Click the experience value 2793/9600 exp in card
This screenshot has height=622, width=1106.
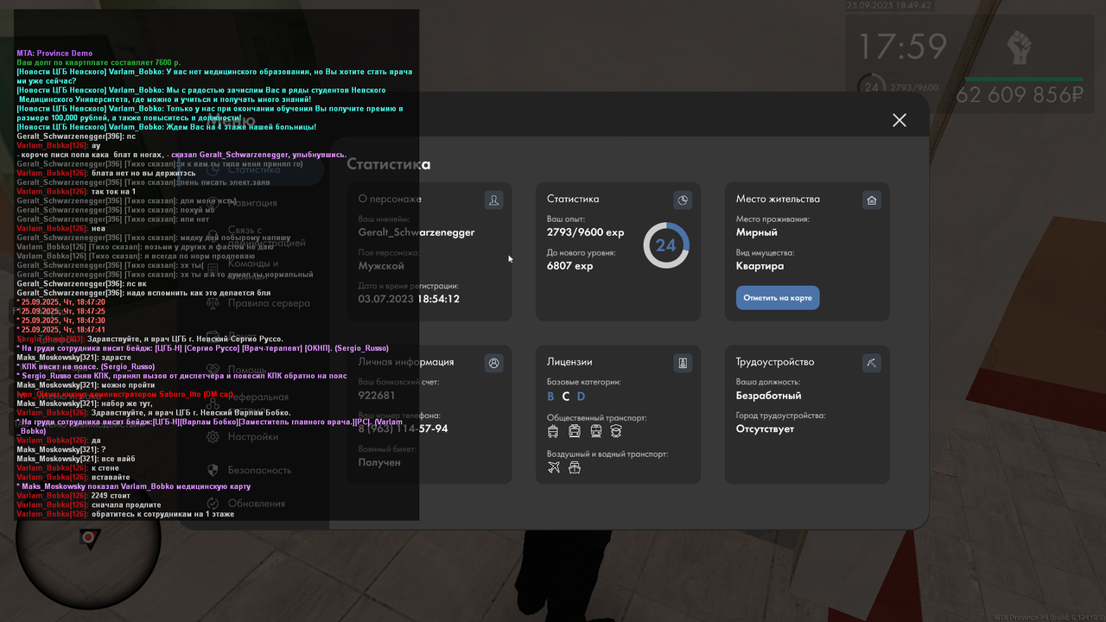click(586, 232)
